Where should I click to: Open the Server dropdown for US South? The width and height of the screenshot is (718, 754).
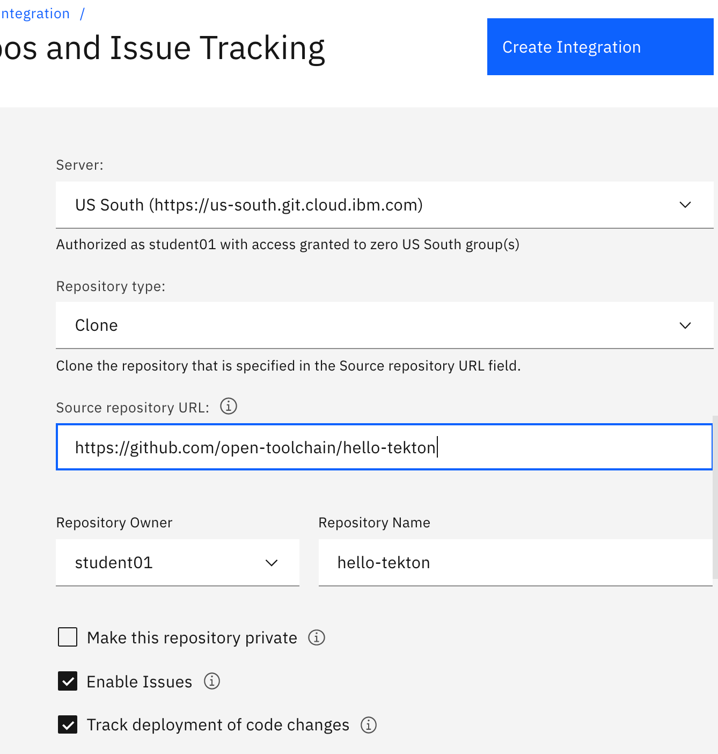[x=384, y=205]
